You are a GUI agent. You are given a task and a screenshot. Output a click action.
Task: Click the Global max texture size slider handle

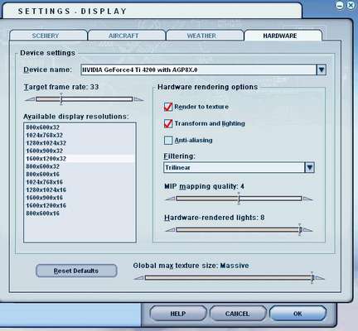(x=312, y=278)
